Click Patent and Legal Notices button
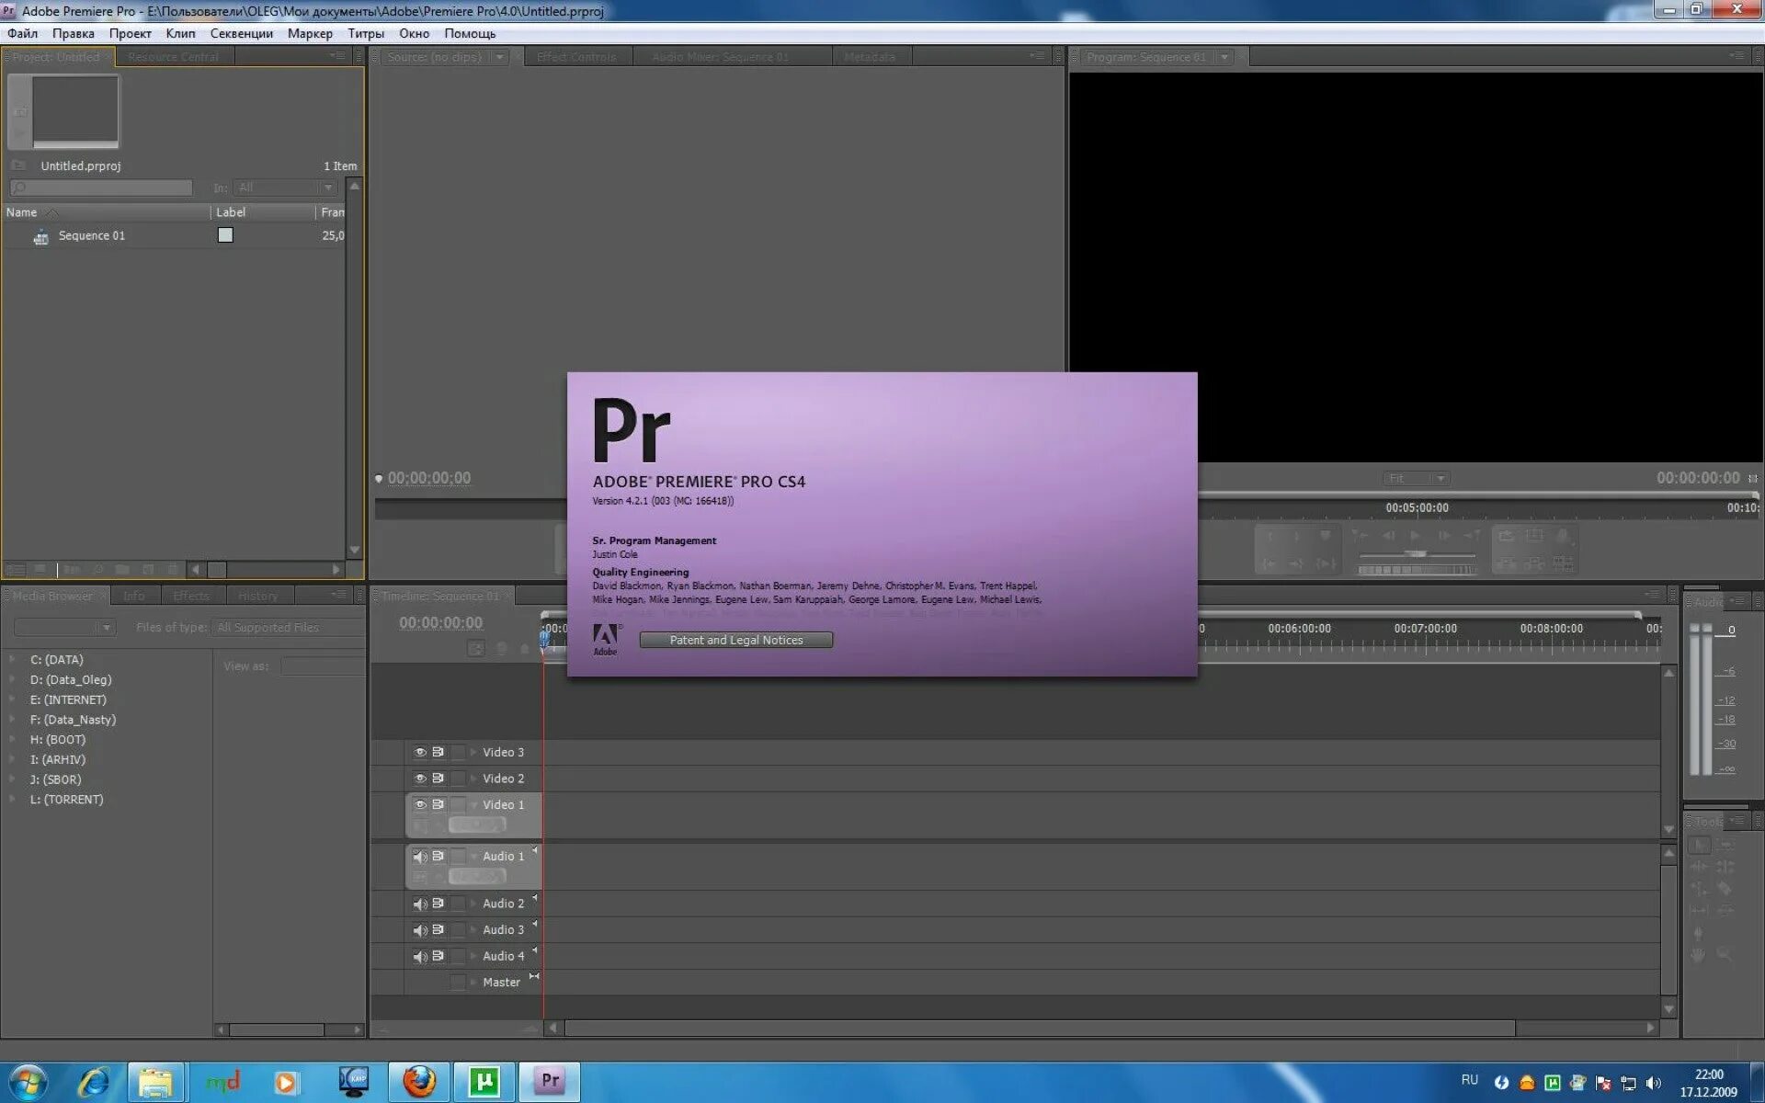1765x1103 pixels. point(736,640)
